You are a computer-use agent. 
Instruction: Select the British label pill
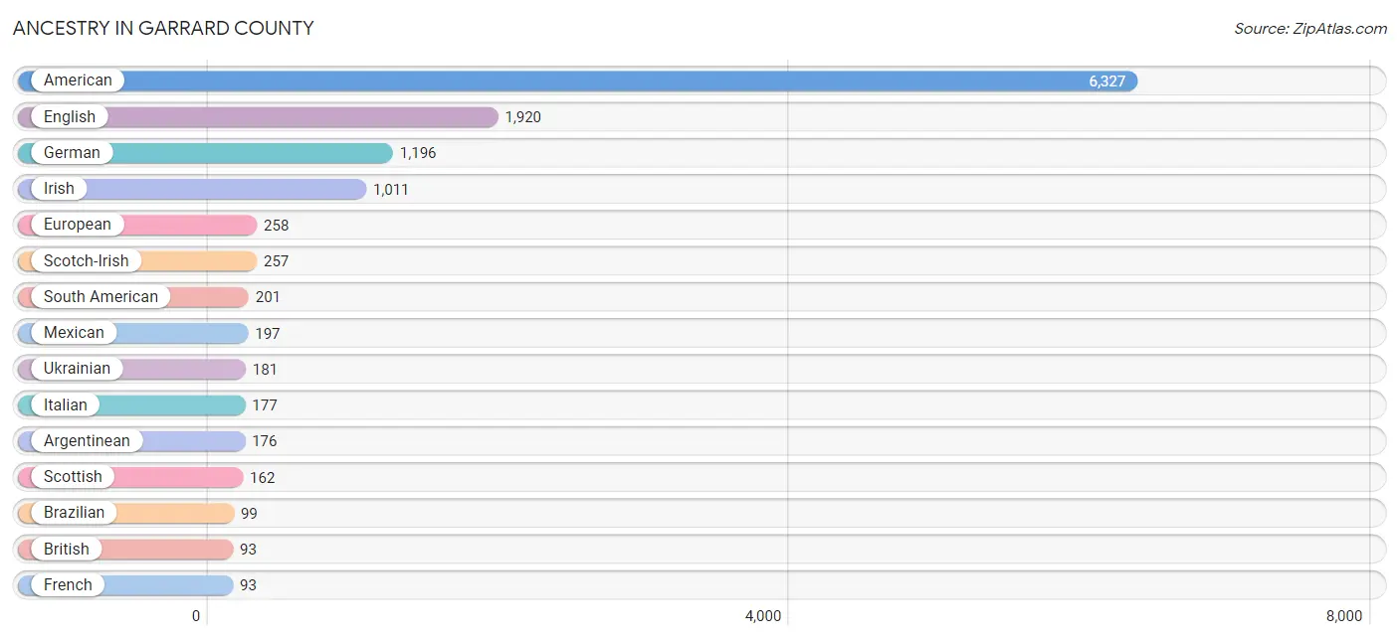point(67,549)
